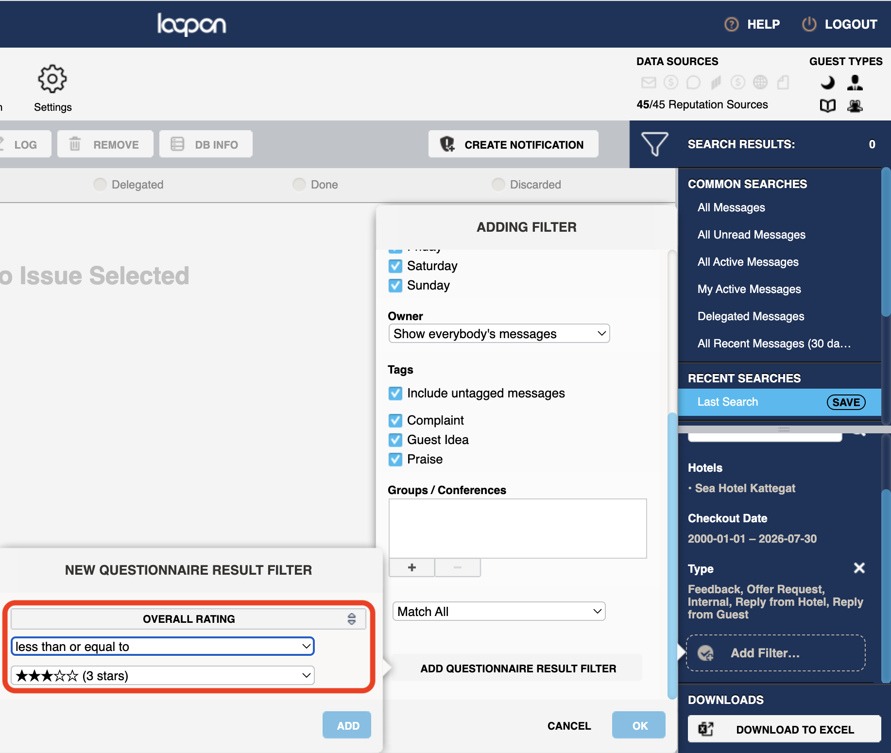Image resolution: width=891 pixels, height=753 pixels.
Task: Click the Adding Filter dialog scrollbar
Action: (x=672, y=556)
